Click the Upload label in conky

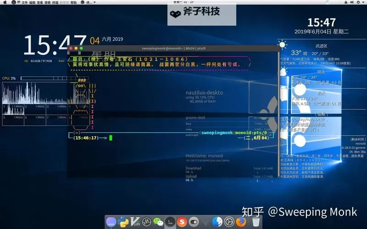pos(191,176)
